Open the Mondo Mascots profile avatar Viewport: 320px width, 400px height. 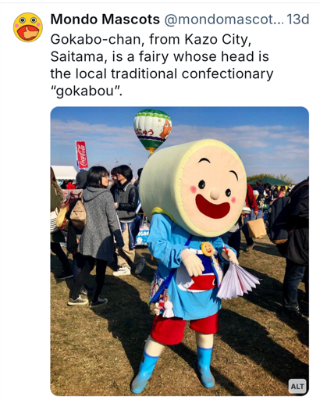(28, 27)
